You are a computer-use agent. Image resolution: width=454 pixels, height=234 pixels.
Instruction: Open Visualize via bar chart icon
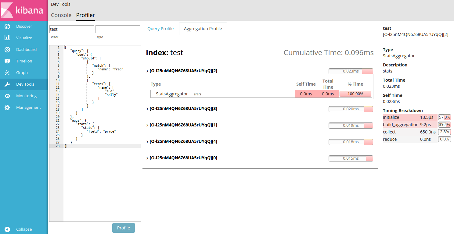click(x=8, y=38)
